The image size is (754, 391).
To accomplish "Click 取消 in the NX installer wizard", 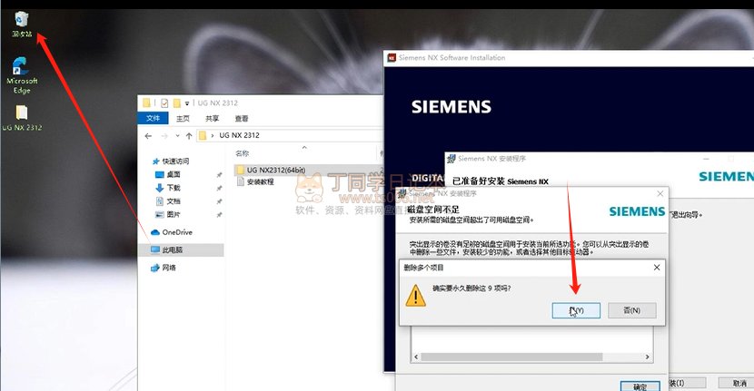I will pyautogui.click(x=739, y=384).
